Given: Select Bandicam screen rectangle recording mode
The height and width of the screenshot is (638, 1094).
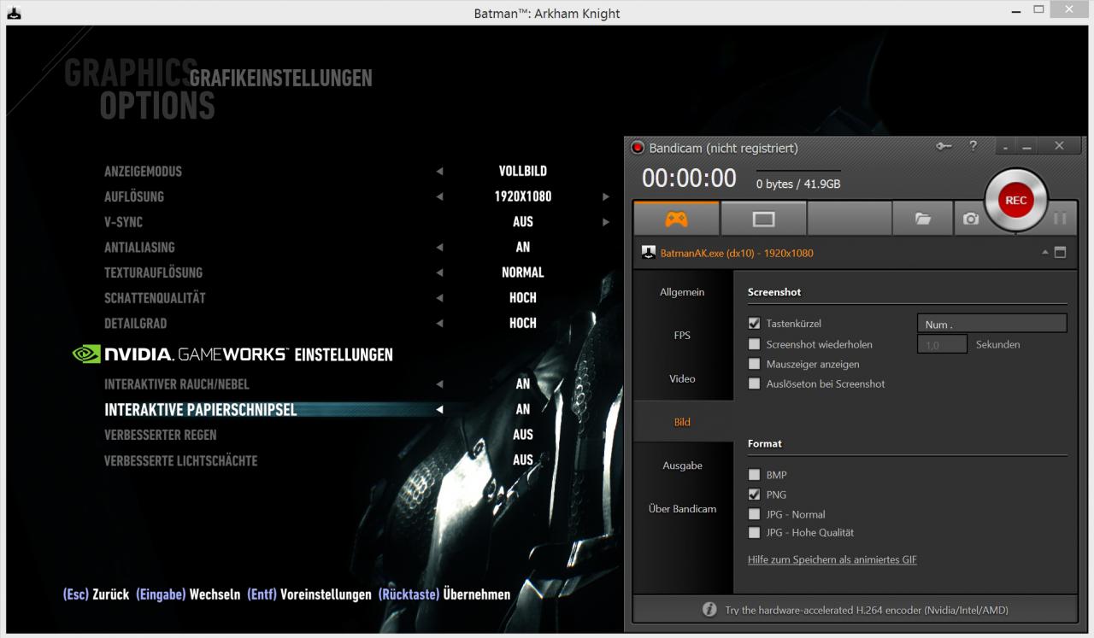Looking at the screenshot, I should (763, 219).
